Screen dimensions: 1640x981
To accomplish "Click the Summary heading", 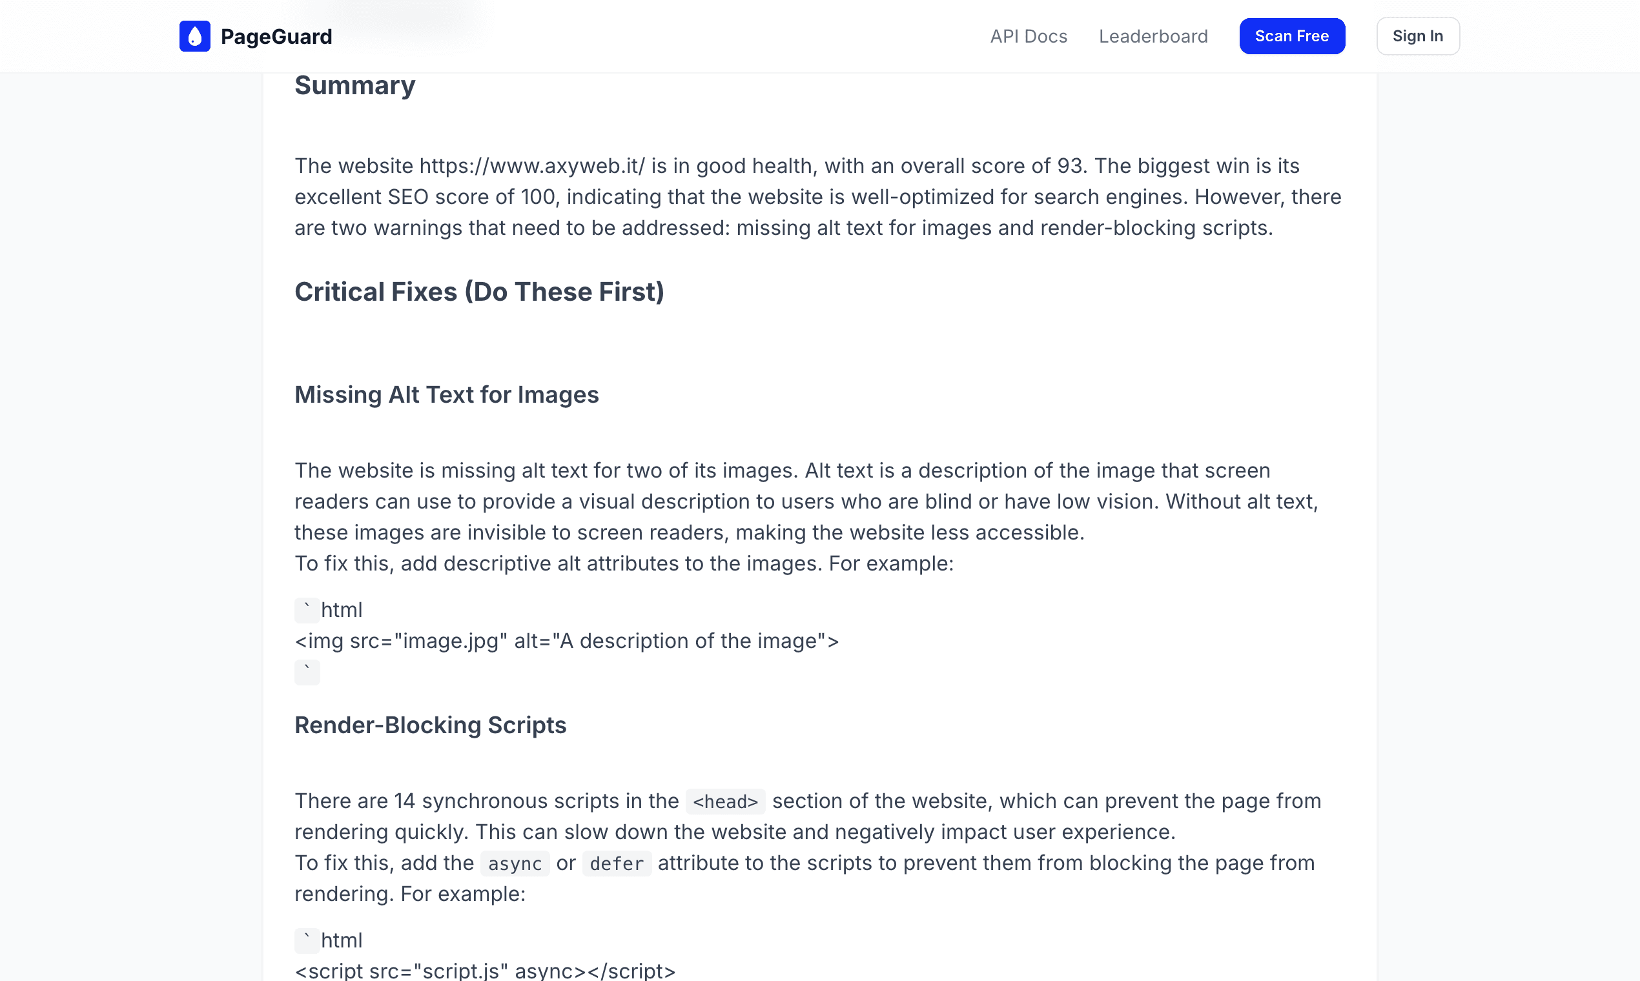I will 355,85.
